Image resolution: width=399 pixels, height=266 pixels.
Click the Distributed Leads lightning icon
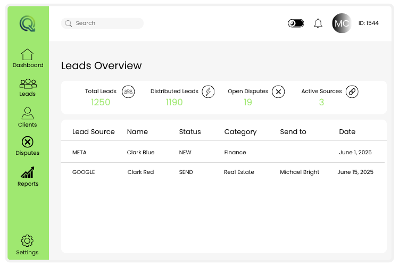(x=208, y=92)
